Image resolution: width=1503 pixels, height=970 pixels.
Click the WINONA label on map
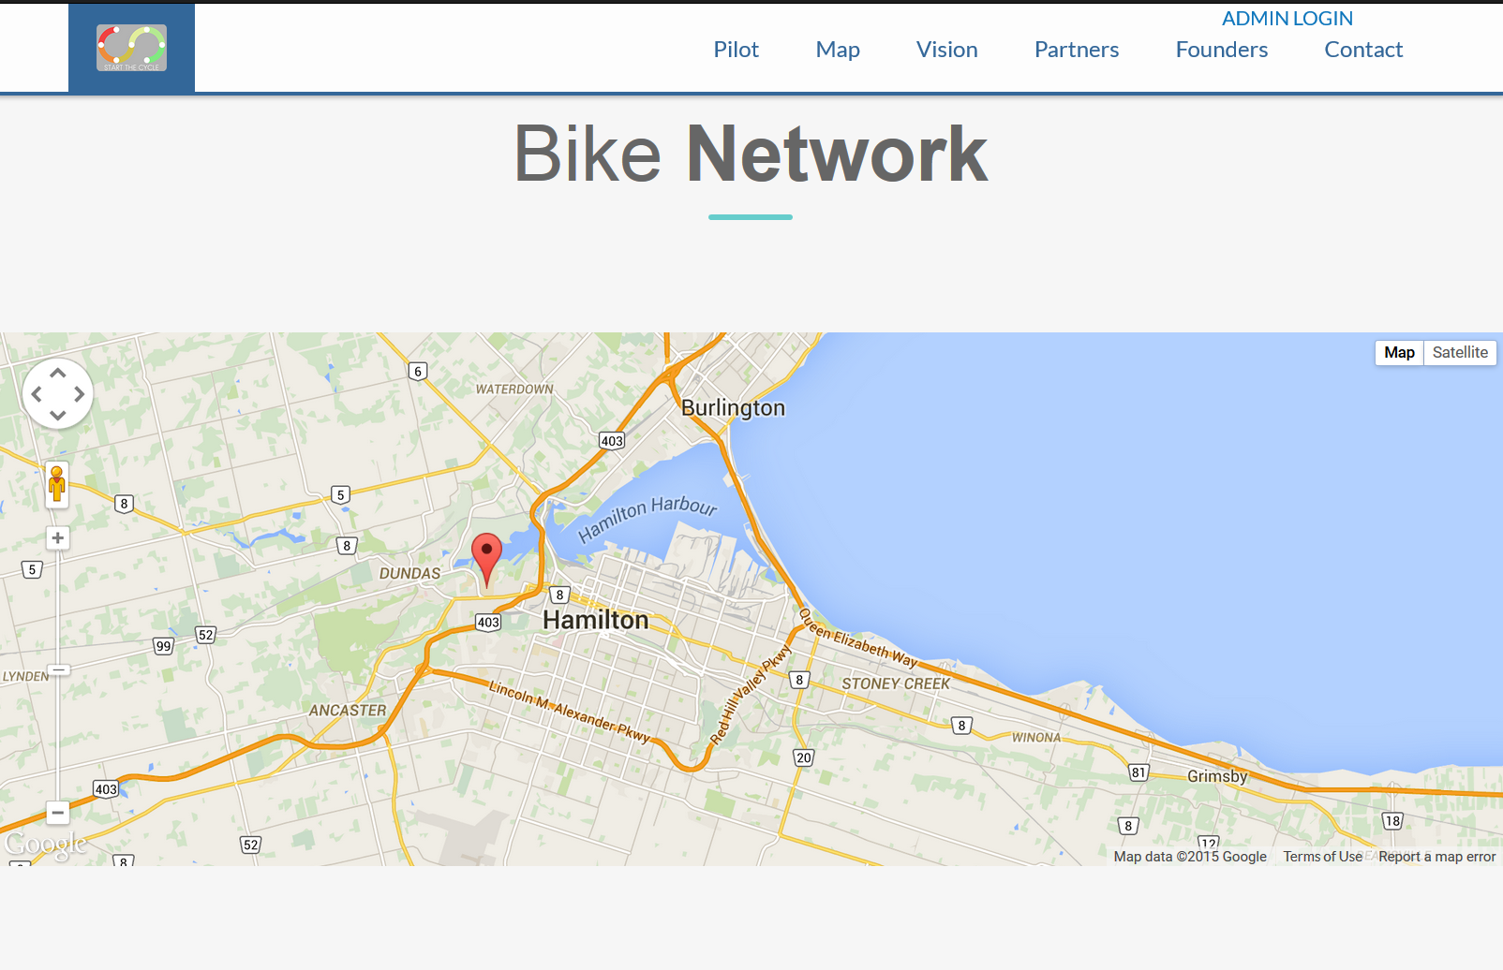coord(1036,738)
